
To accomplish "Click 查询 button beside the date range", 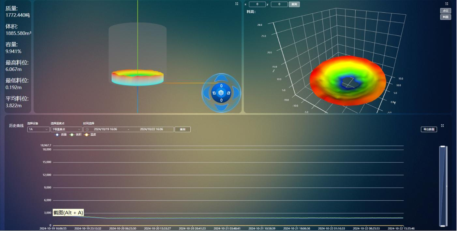I will [x=183, y=129].
